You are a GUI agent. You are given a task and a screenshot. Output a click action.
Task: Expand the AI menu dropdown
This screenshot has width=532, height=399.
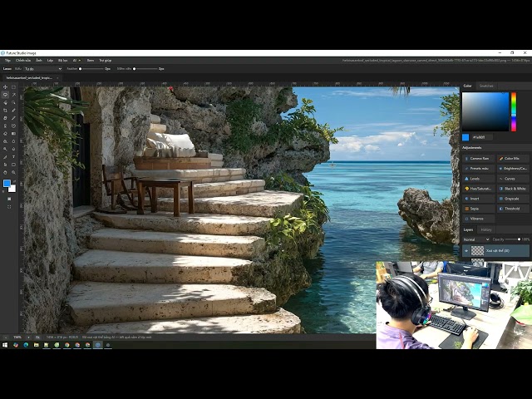[x=76, y=61]
